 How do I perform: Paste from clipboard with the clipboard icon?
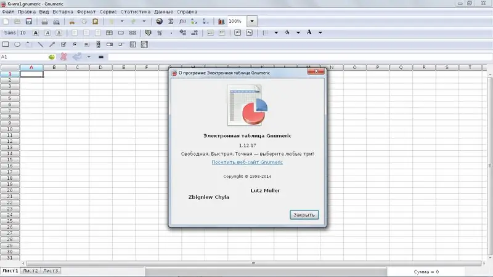(x=96, y=22)
